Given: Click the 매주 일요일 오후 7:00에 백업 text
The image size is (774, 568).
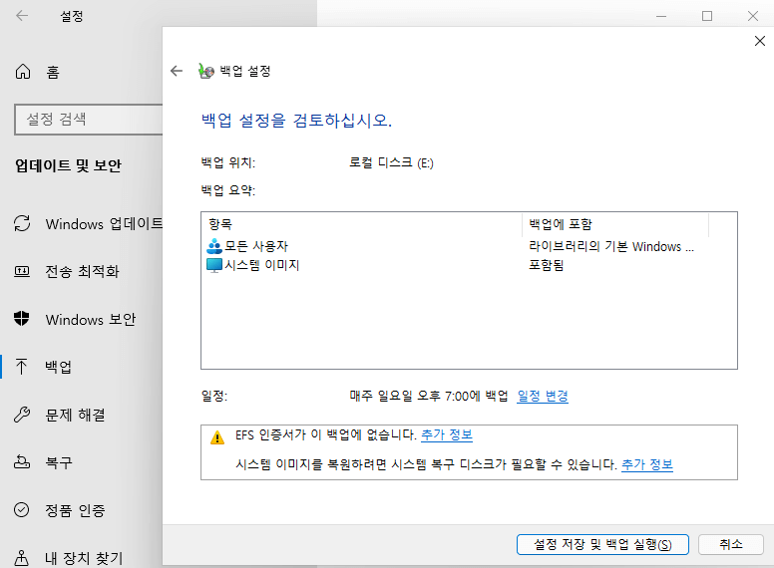Looking at the screenshot, I should 429,396.
